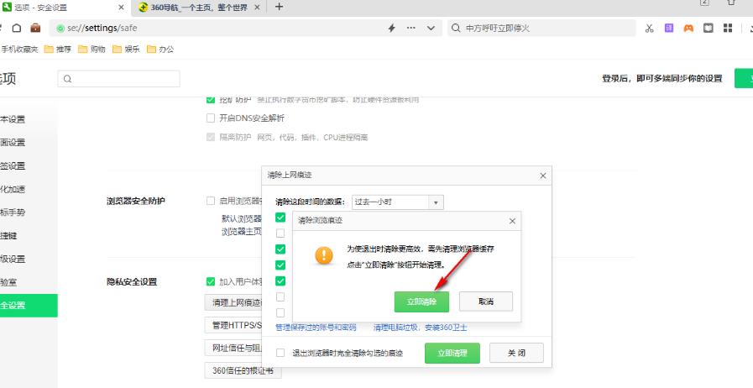Click the green 立即清理 button
The height and width of the screenshot is (388, 753).
452,353
